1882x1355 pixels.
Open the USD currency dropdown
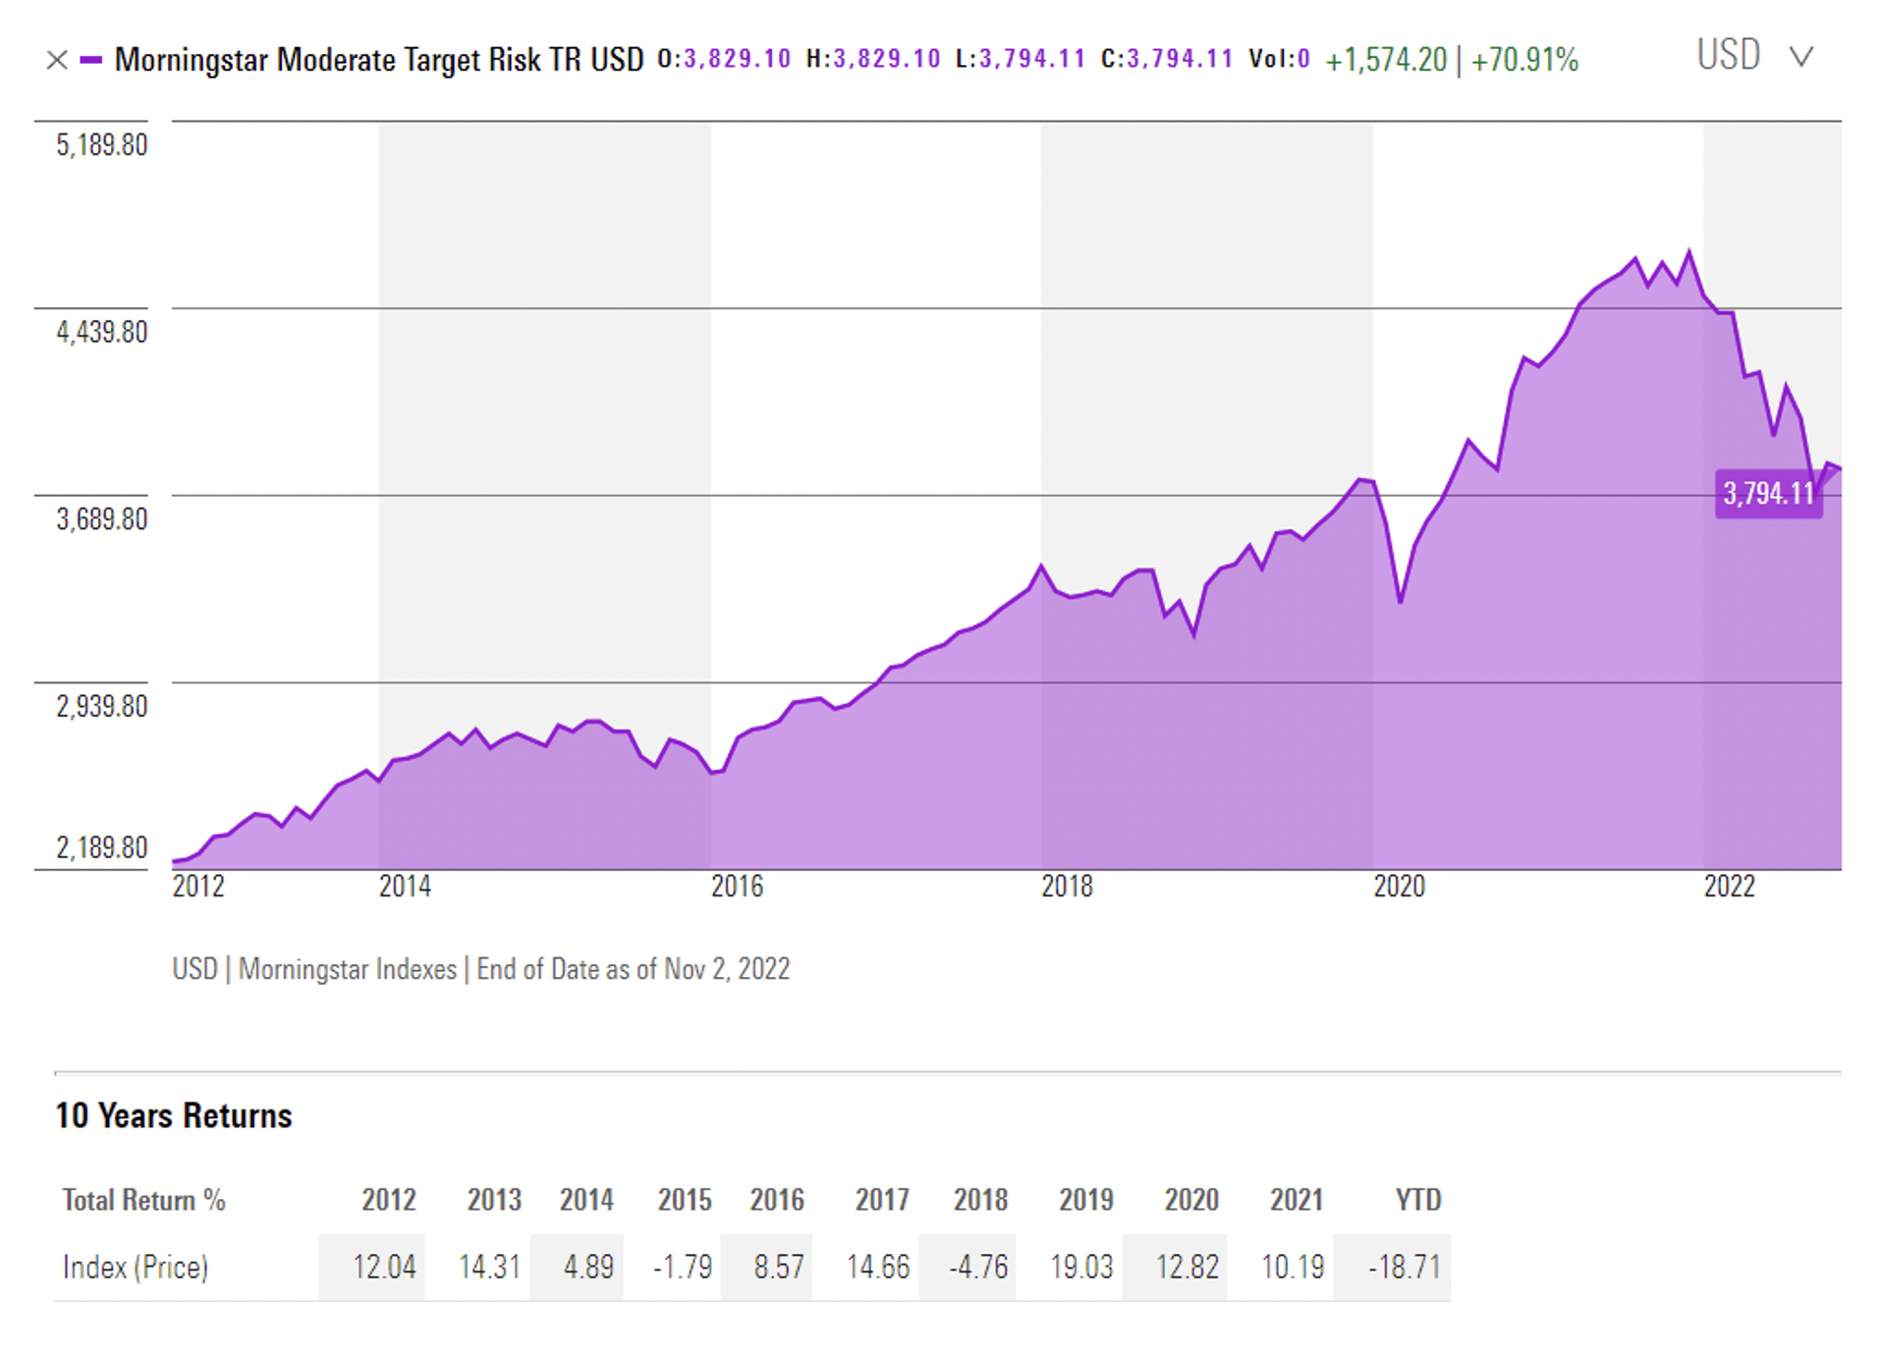coord(1728,56)
